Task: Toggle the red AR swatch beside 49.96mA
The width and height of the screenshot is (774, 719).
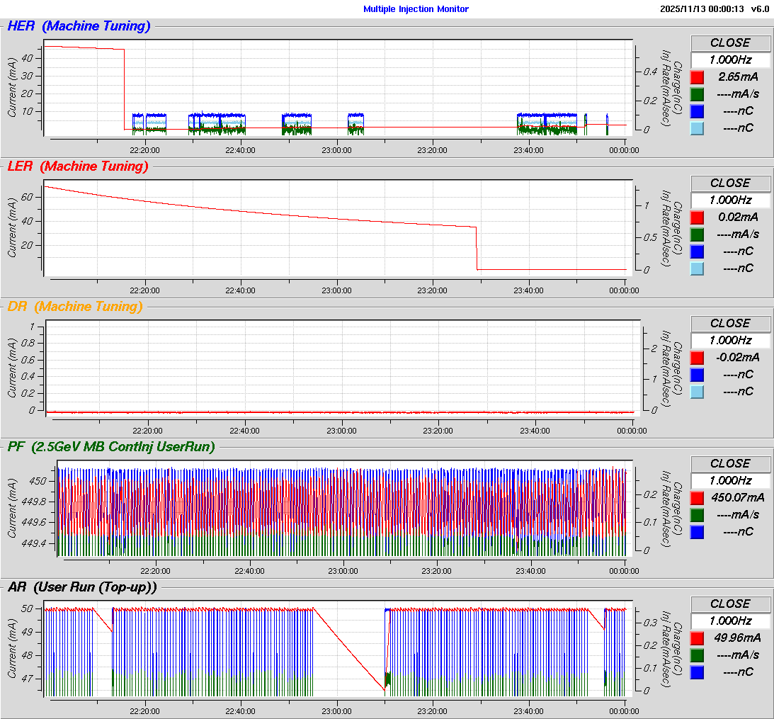Action: click(x=698, y=638)
